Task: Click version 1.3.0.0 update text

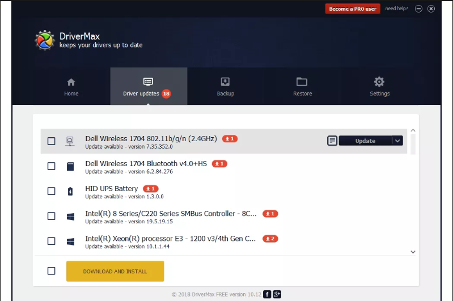Action: click(x=124, y=197)
